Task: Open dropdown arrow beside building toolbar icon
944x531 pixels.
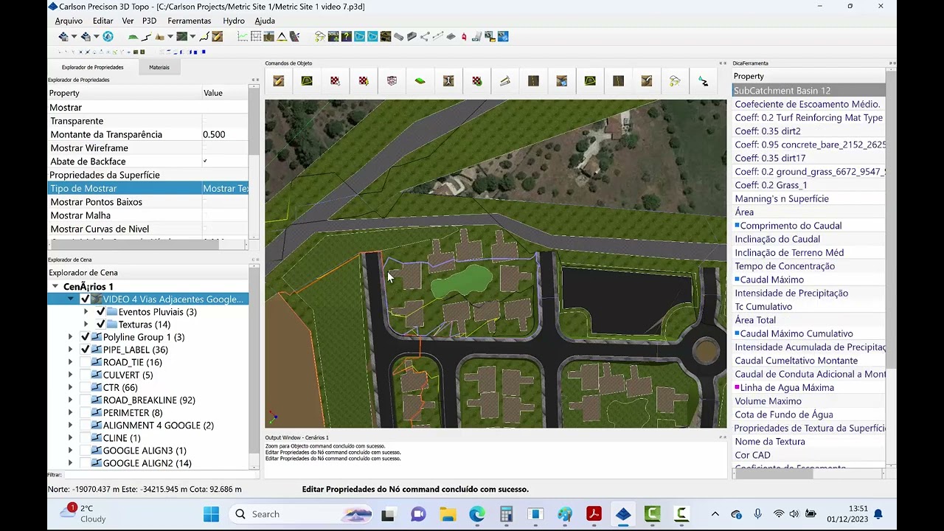Action: coord(170,36)
